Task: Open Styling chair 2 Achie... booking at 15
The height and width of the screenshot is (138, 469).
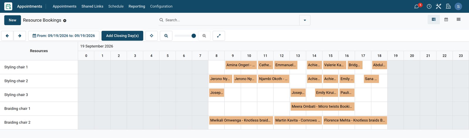Action: pos(330,79)
